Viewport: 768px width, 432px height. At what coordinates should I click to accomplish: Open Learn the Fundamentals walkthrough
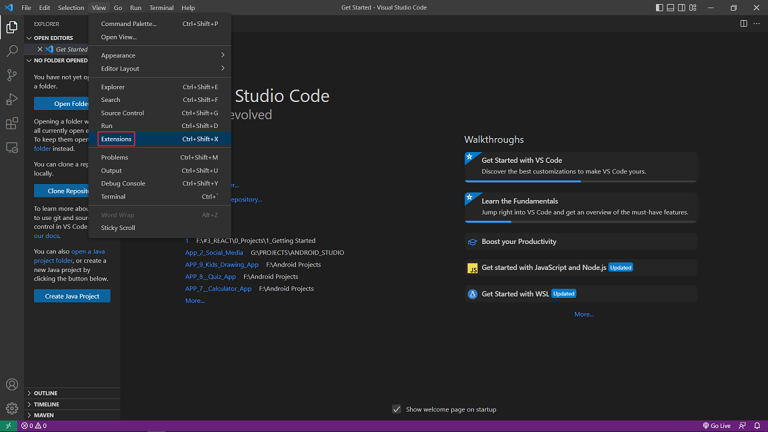(x=581, y=207)
